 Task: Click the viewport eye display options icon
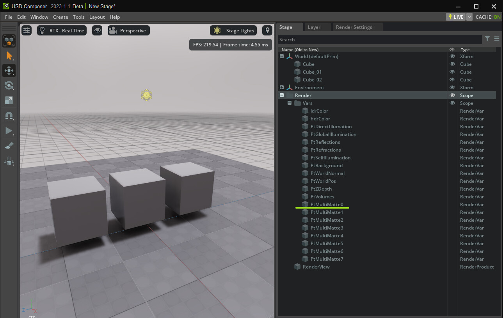pos(97,30)
